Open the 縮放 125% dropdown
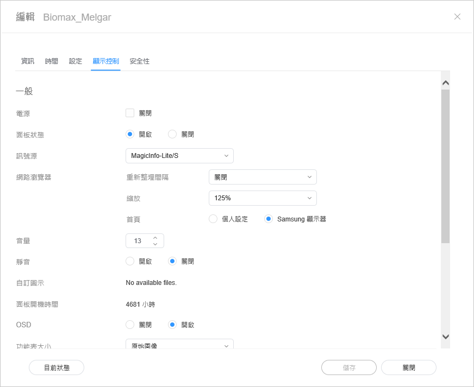Screen dimensions: 474x387 pos(263,199)
